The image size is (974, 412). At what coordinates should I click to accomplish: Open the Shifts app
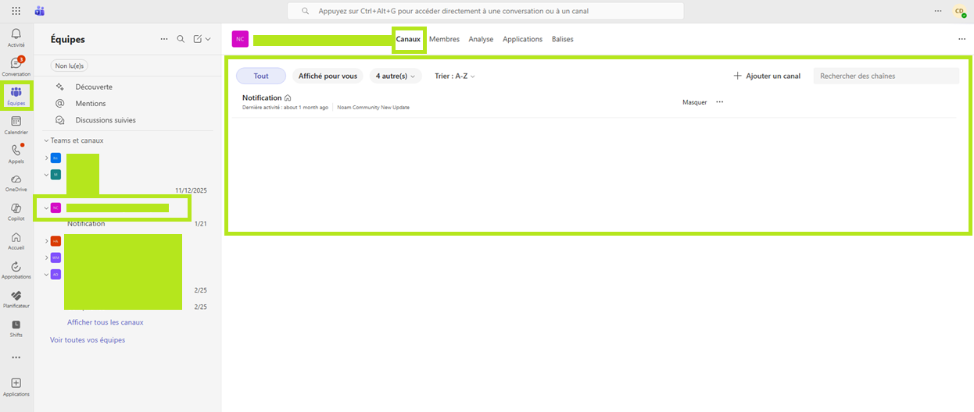click(16, 328)
